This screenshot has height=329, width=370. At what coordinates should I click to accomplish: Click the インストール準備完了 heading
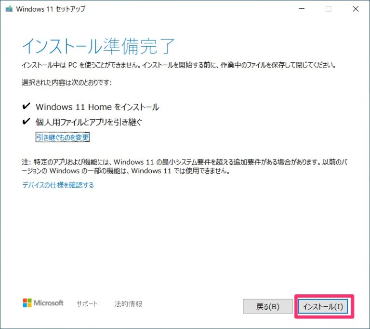pyautogui.click(x=98, y=46)
